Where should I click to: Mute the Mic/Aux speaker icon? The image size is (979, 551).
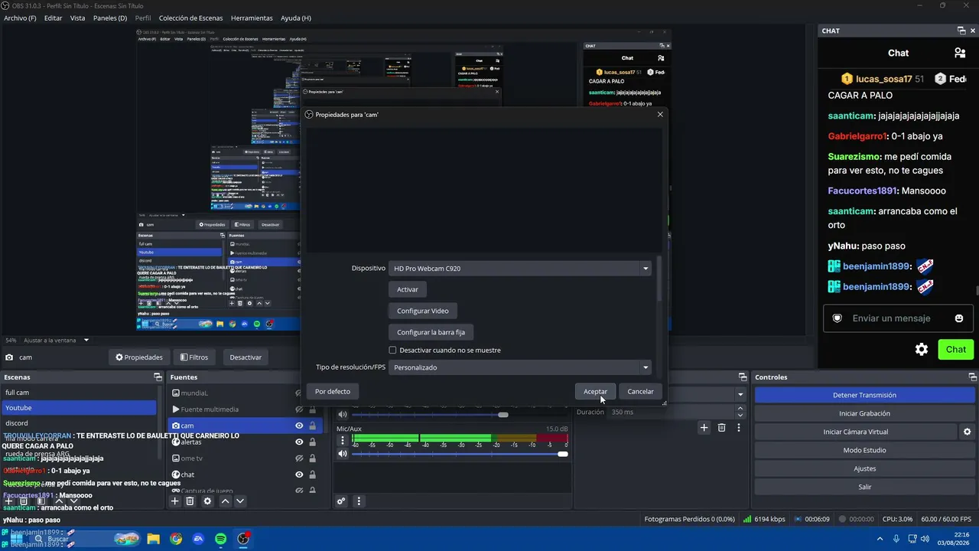pos(343,454)
